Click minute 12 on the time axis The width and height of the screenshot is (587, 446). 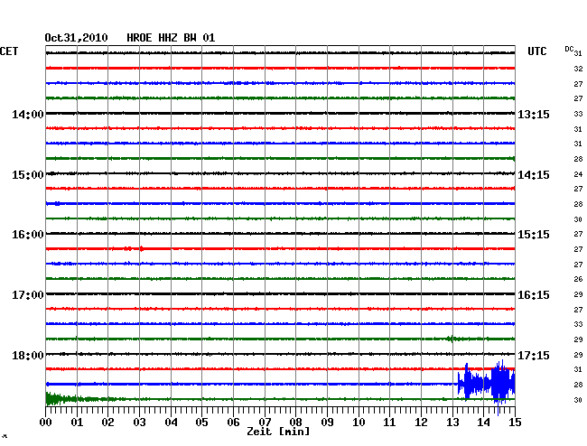(x=421, y=422)
